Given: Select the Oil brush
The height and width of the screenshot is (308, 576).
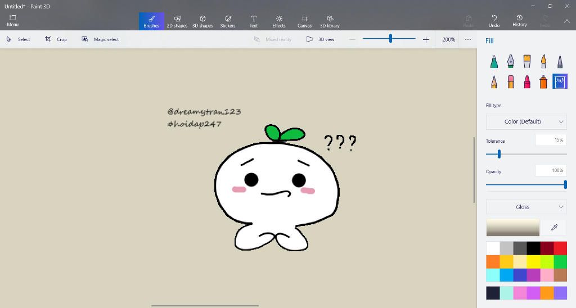Looking at the screenshot, I should coord(526,61).
